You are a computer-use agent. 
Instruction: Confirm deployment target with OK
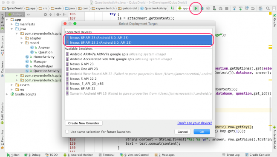[202, 132]
